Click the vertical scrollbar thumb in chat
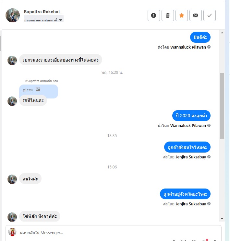230x241 pixels. tap(222, 106)
